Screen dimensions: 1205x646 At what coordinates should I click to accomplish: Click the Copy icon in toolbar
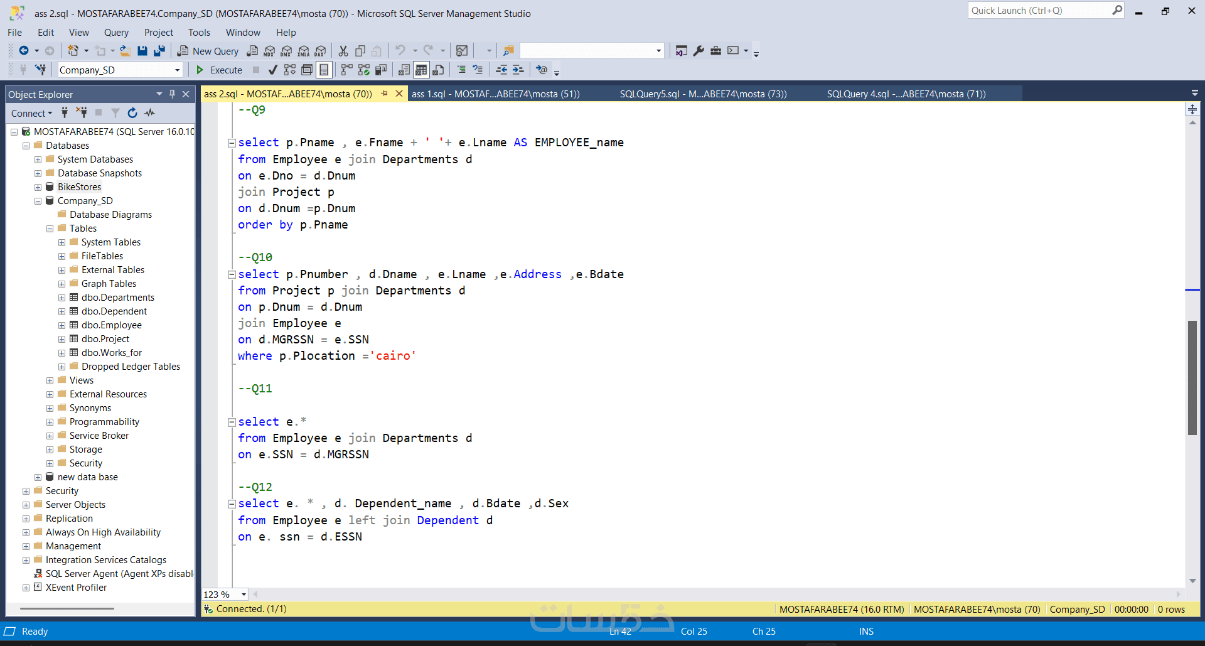360,51
